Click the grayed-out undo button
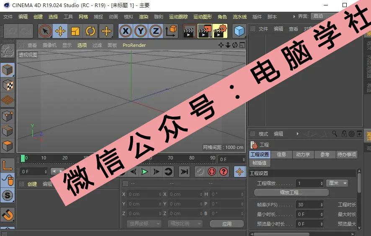The width and height of the screenshot is (371, 236). tap(10, 31)
